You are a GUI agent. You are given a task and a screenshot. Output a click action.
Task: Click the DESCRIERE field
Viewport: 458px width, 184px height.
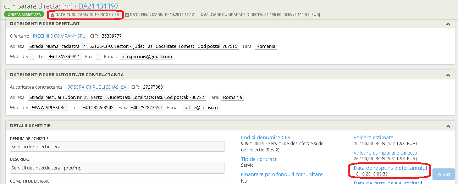click(117, 168)
